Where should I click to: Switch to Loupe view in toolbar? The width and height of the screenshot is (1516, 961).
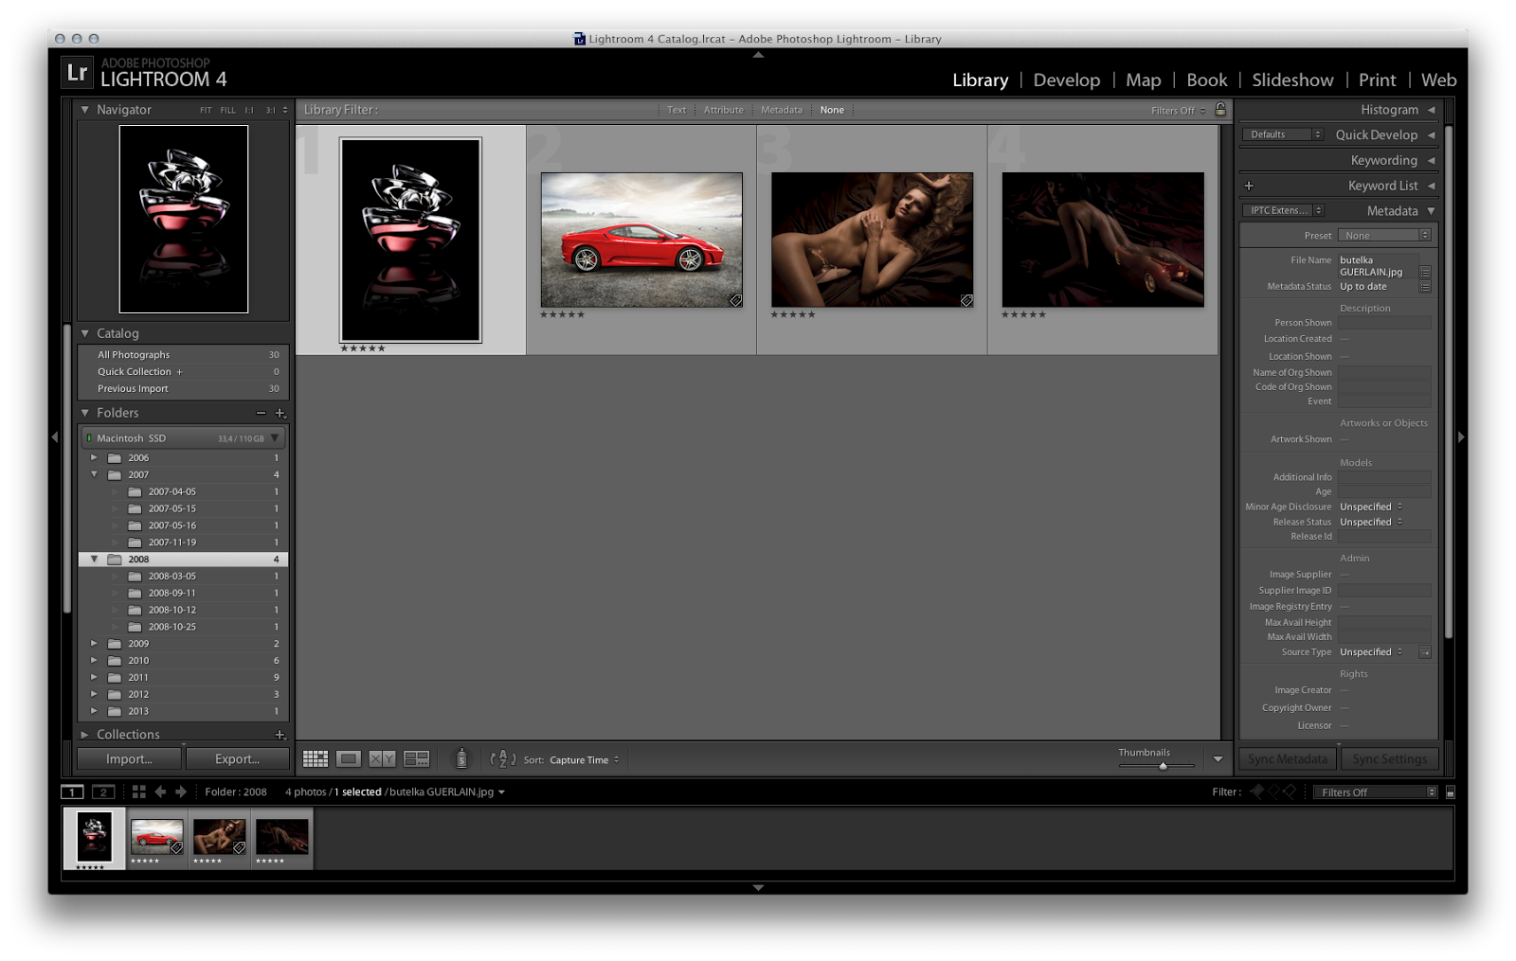(x=349, y=759)
